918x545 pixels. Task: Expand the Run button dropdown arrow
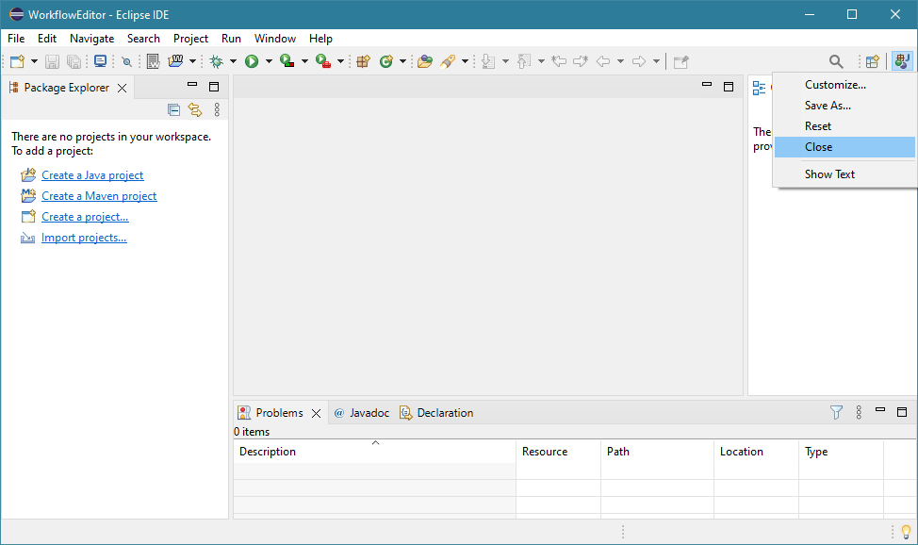269,61
